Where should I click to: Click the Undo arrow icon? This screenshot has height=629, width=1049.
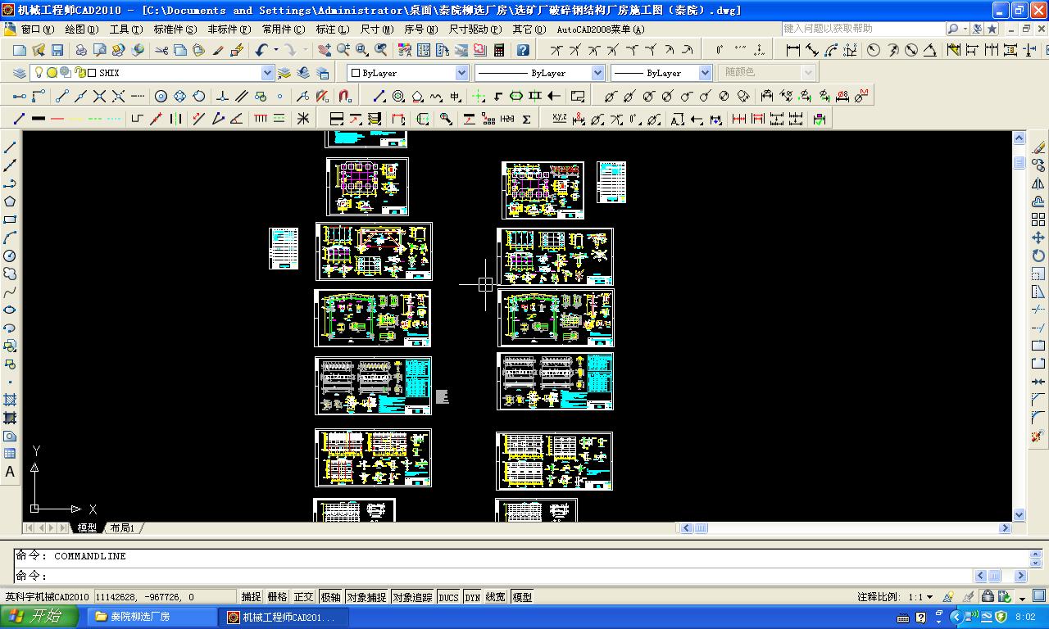coord(261,50)
